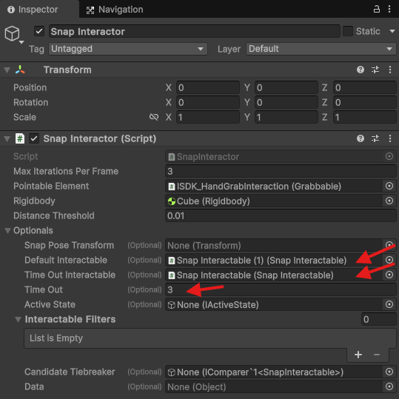Open the Layer dropdown showing Default
Viewport: 399px width, 399px height.
321,49
